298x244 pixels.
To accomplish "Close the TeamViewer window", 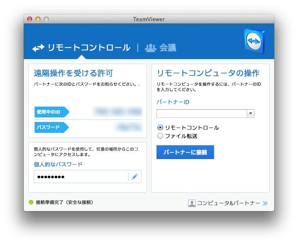I will pos(30,19).
